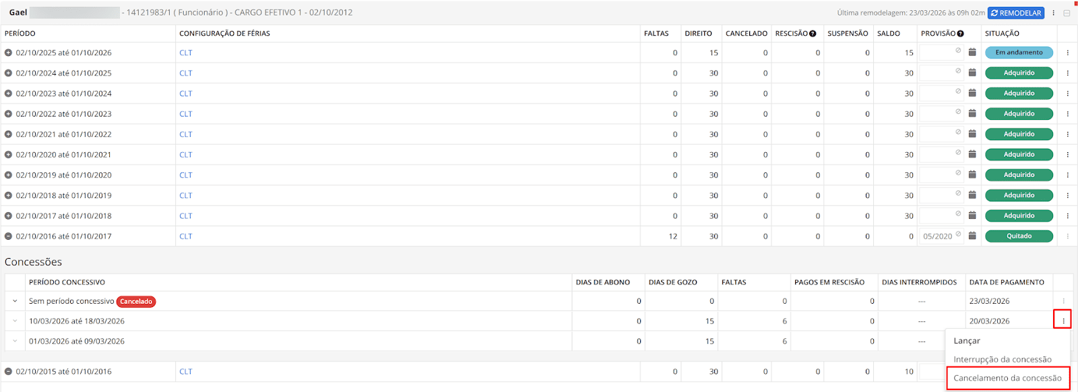Click the Rescisão help question mark icon
The height and width of the screenshot is (392, 1078).
(813, 34)
